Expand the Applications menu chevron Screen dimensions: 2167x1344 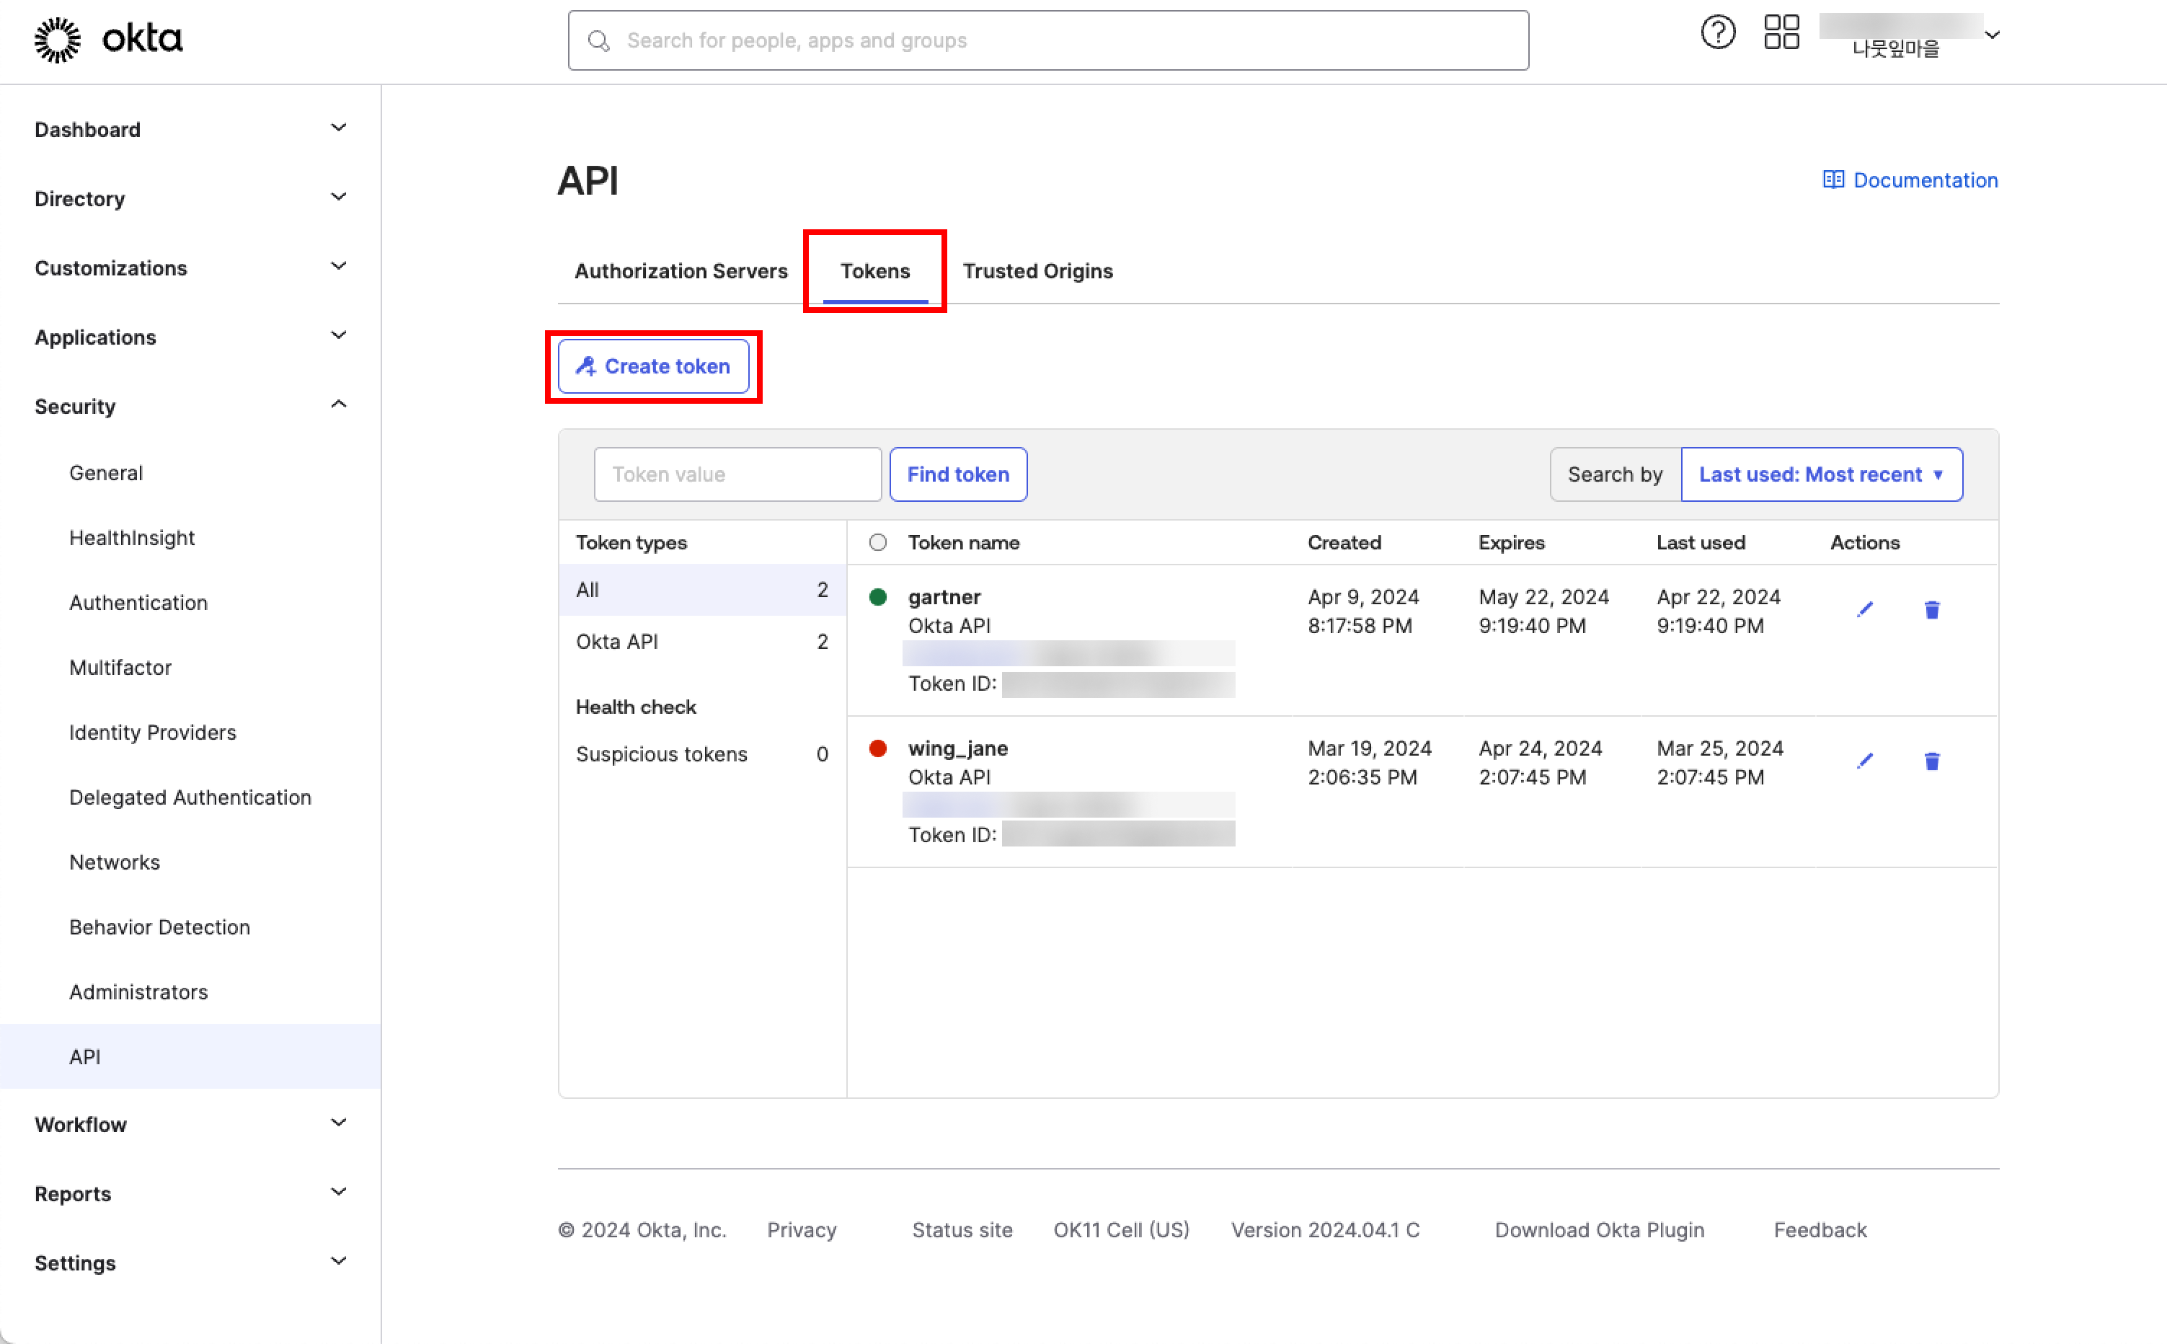[x=339, y=336]
